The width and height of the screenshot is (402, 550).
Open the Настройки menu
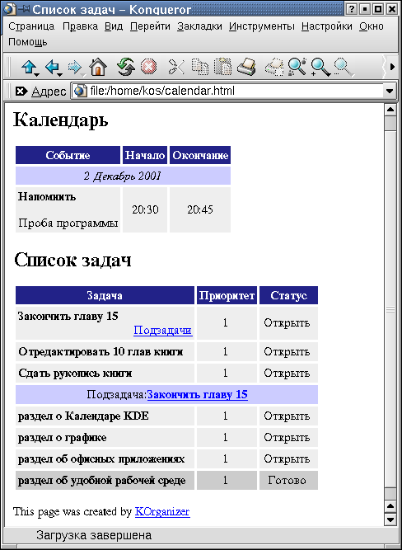[327, 26]
